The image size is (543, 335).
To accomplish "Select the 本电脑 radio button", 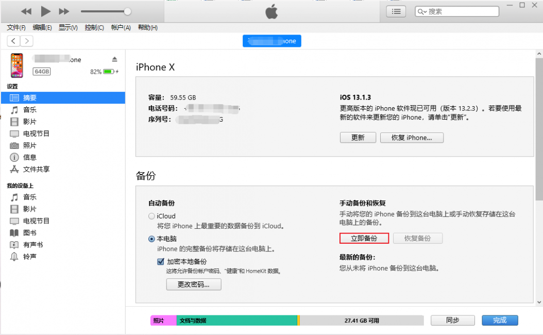I will pos(151,239).
